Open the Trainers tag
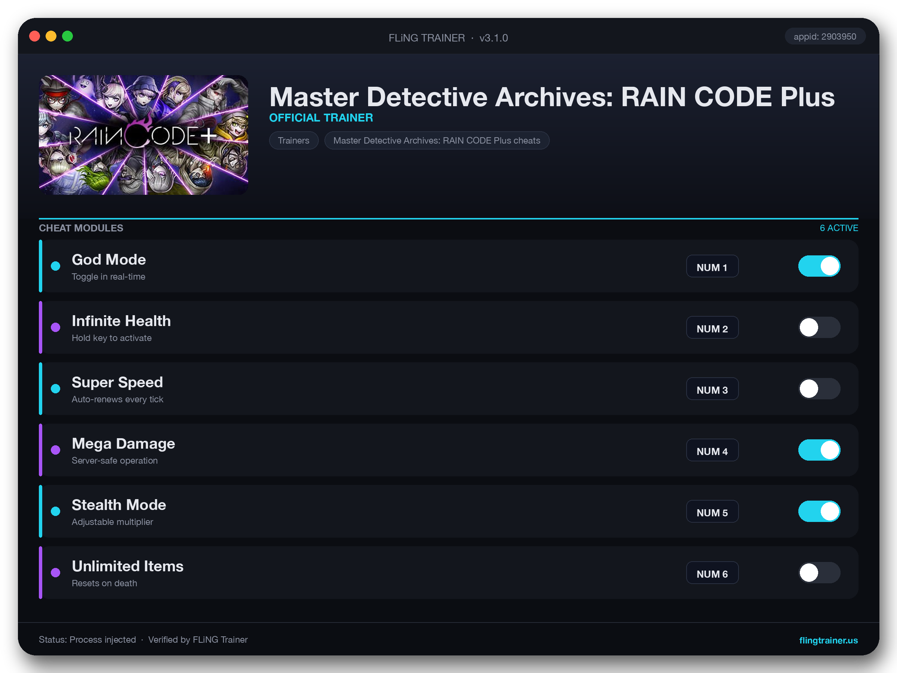 pyautogui.click(x=294, y=140)
